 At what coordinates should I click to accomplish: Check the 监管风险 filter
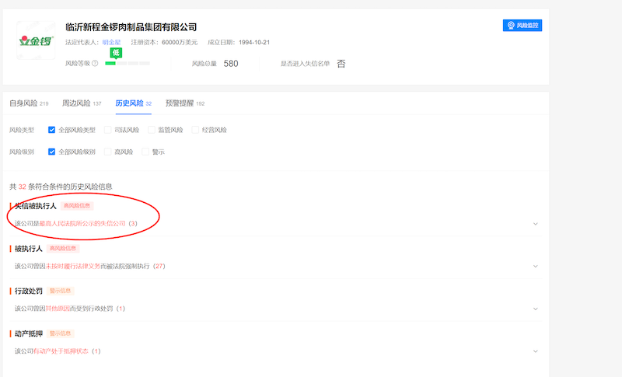tap(151, 130)
